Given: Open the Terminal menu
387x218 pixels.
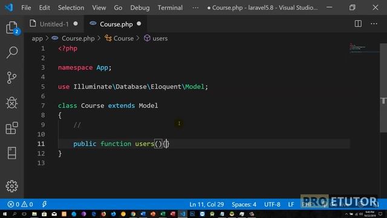Looking at the screenshot, I should tap(170, 8).
